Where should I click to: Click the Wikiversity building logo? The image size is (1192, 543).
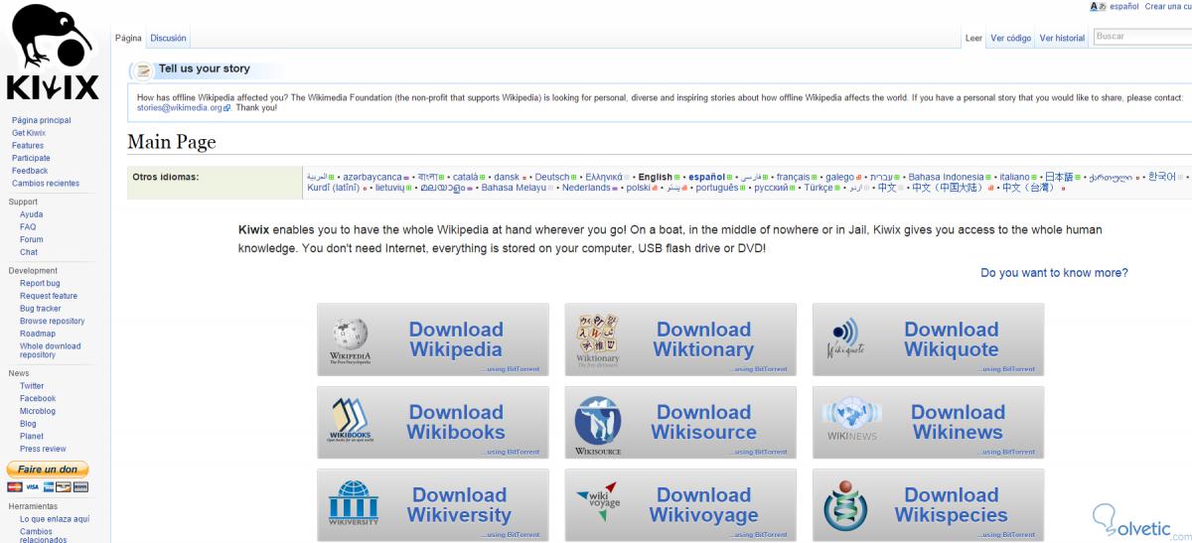click(x=353, y=504)
